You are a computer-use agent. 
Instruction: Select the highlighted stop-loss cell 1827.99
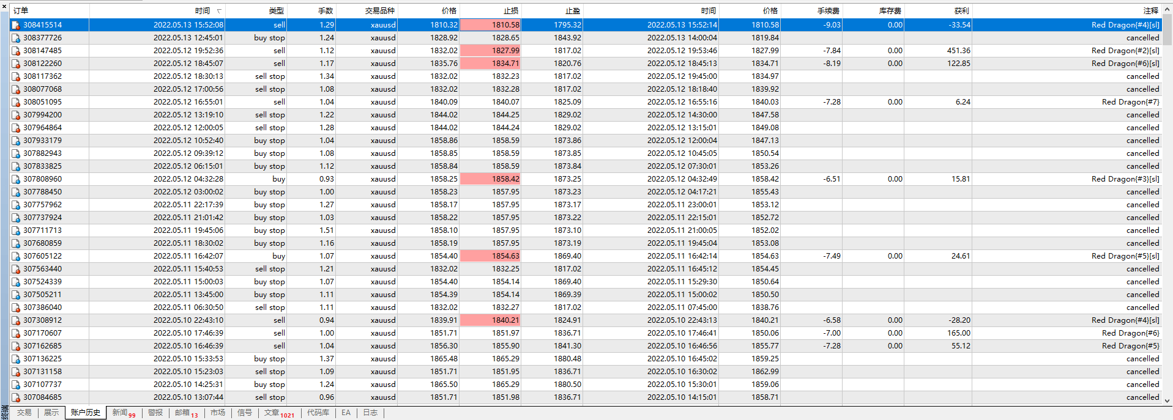coord(490,51)
